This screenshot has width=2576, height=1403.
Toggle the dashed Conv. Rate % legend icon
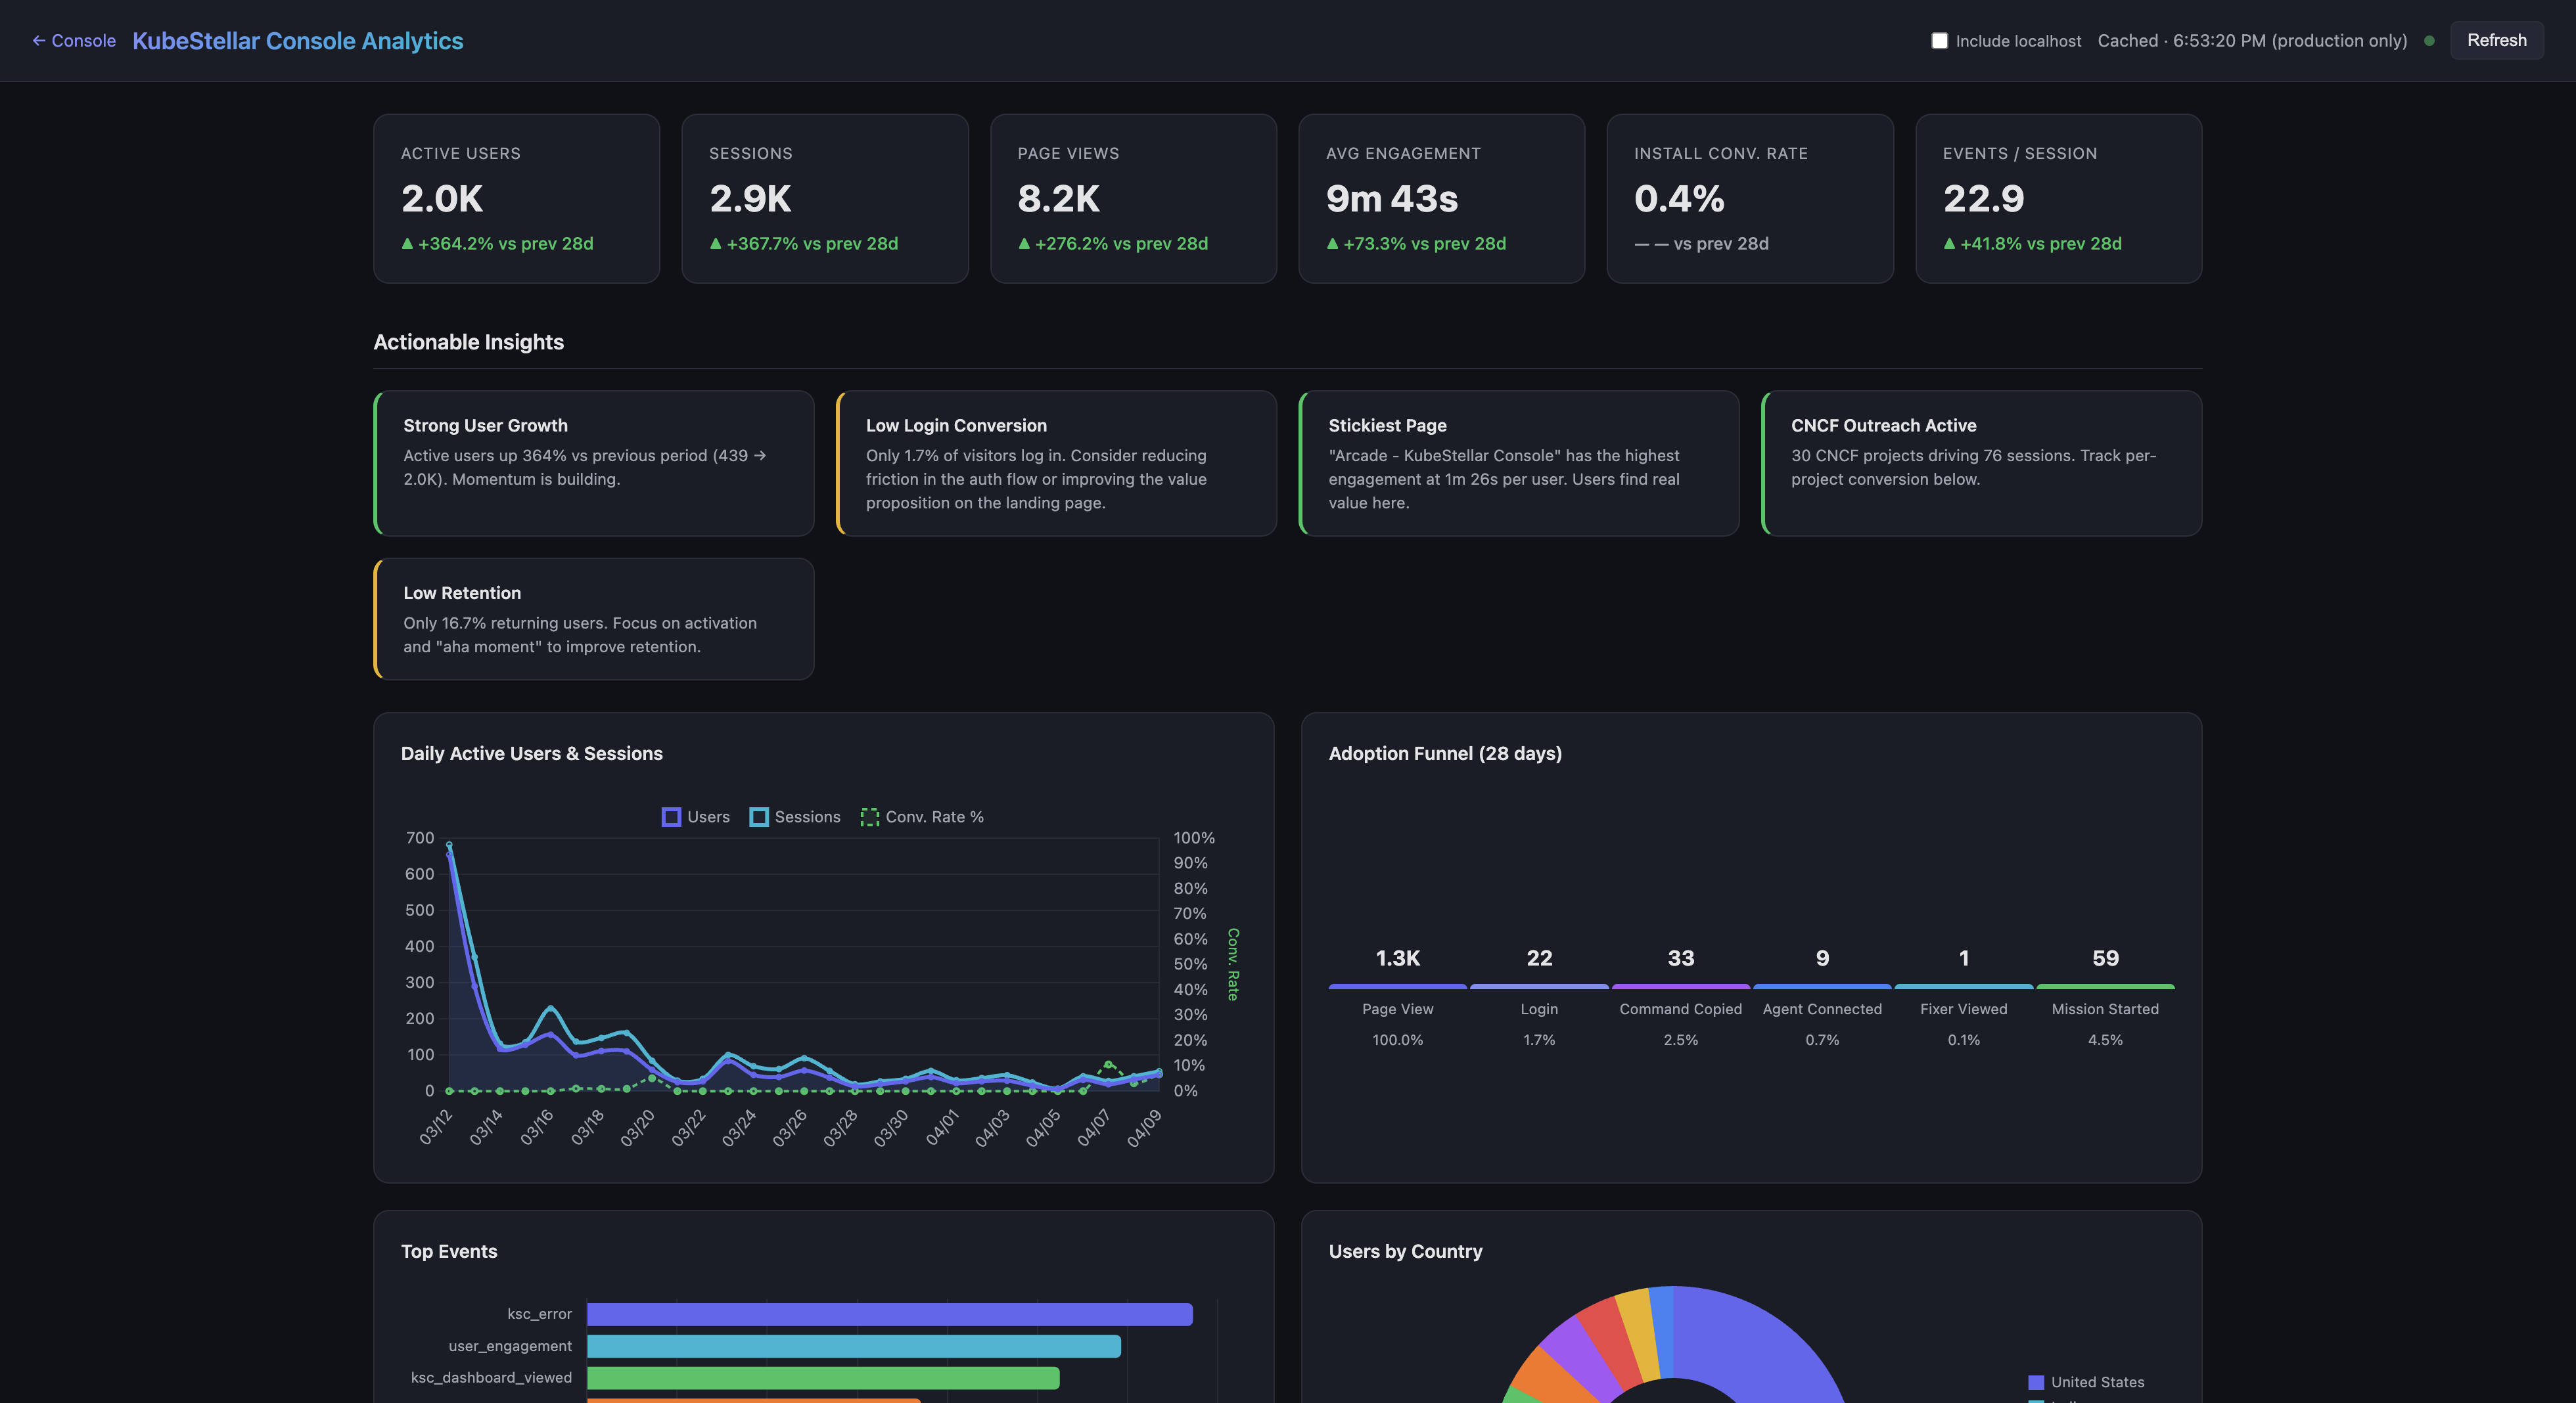click(x=870, y=817)
